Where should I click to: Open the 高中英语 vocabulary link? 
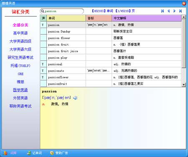[x=20, y=33]
